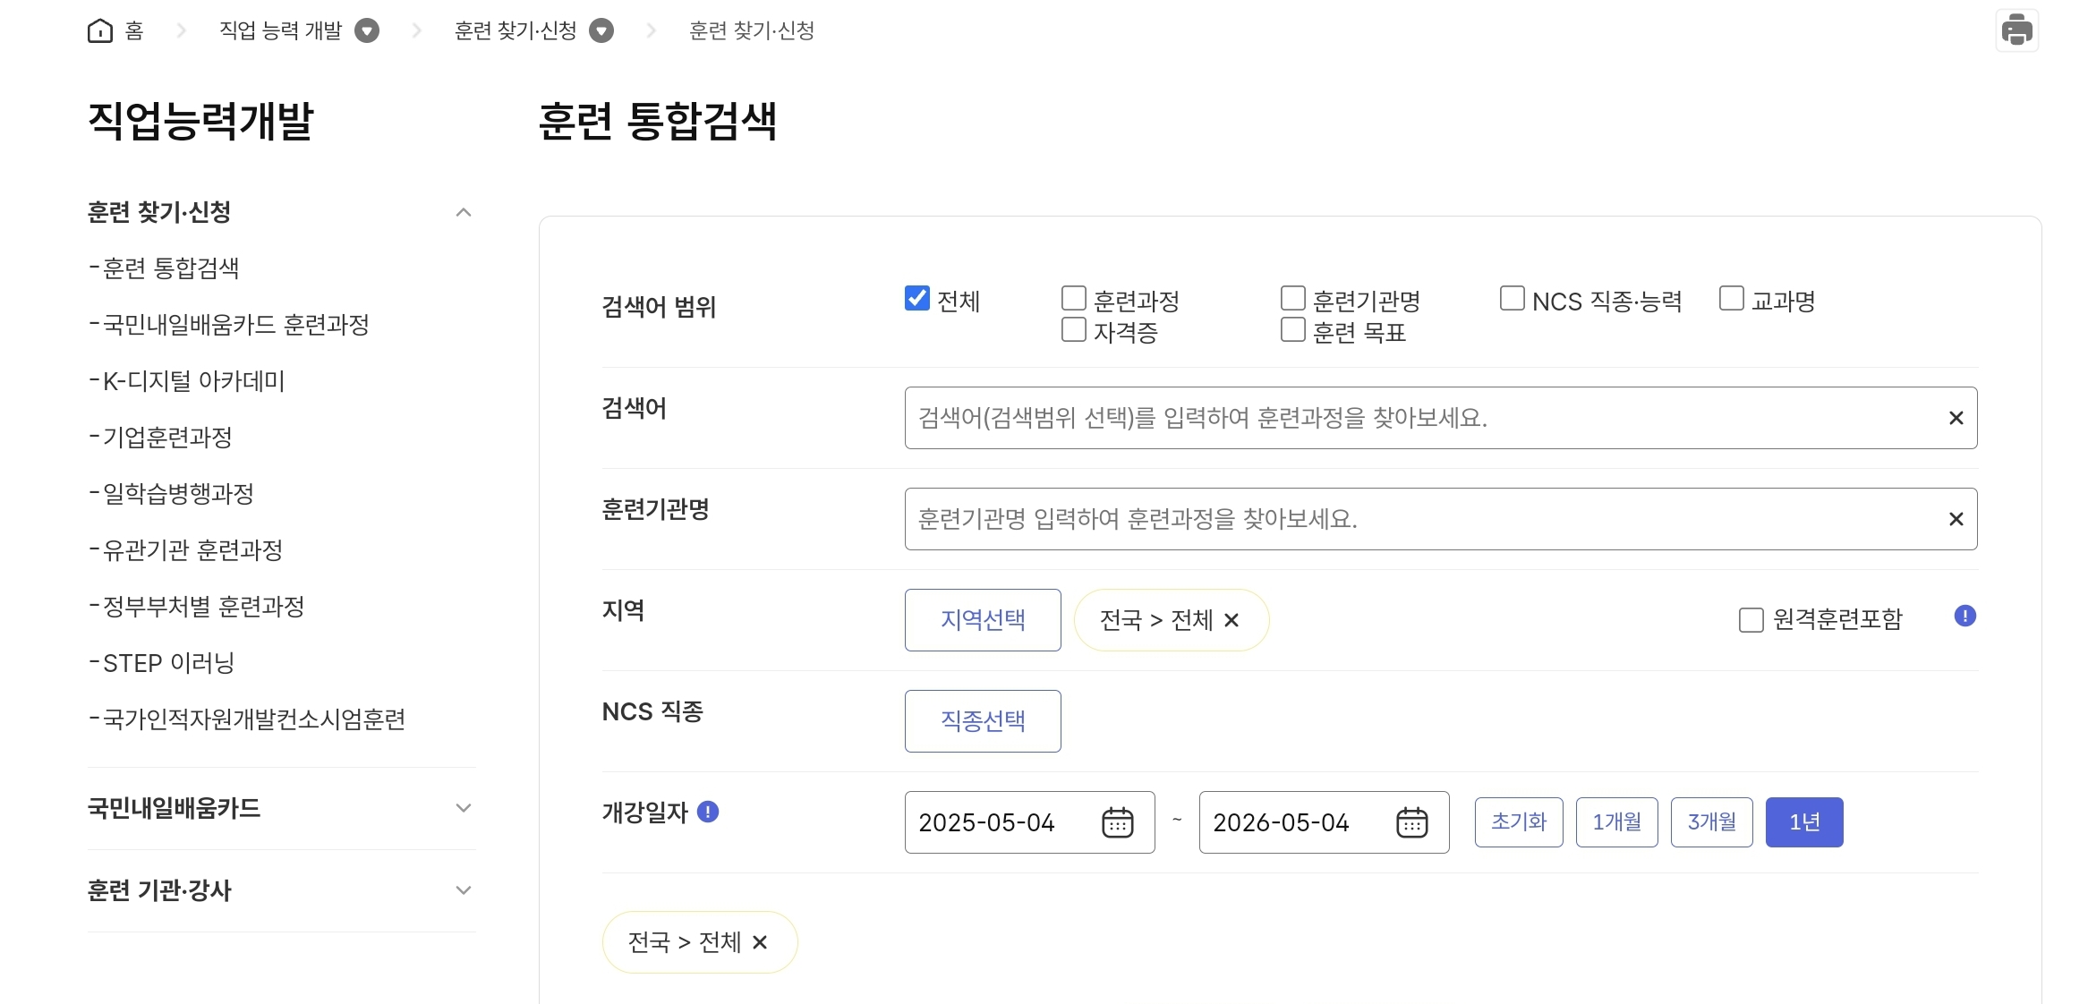The height and width of the screenshot is (1004, 2088).
Task: Clear the 훈련기관명 field using its X icon
Action: point(1955,519)
